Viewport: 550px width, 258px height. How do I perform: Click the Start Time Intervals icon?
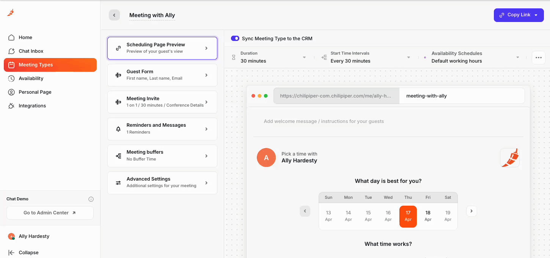324,57
